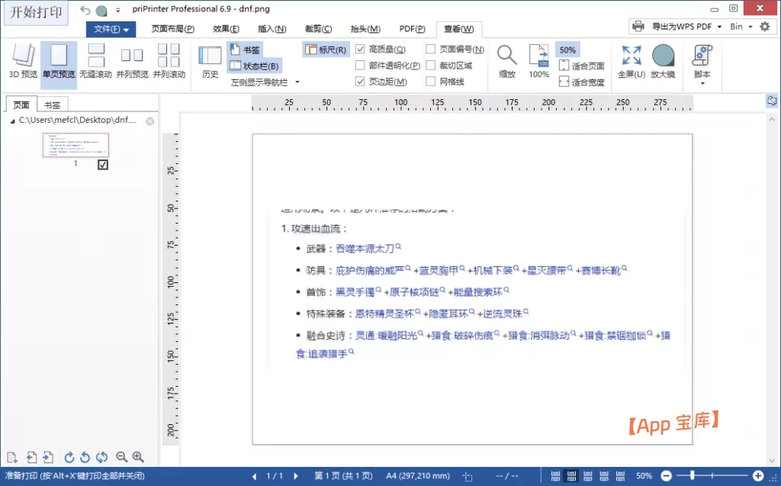The image size is (781, 486).
Task: Enter 全屏 fullscreen mode
Action: pyautogui.click(x=631, y=61)
